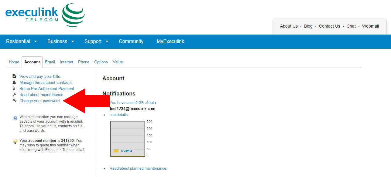This screenshot has width=391, height=177.
Task: Click Manage the account contacts link
Action: pos(46,82)
